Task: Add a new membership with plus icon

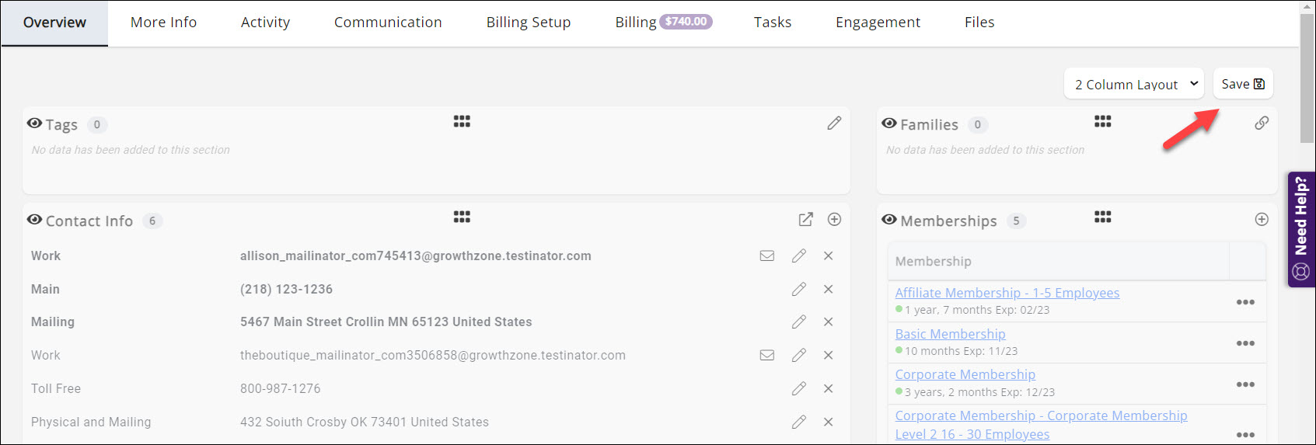Action: pyautogui.click(x=1262, y=220)
